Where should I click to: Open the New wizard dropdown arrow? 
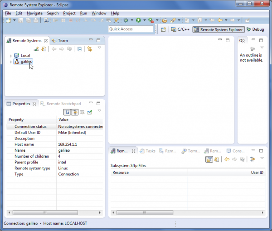(15, 20)
